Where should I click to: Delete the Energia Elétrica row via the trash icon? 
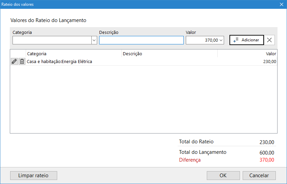pos(22,61)
